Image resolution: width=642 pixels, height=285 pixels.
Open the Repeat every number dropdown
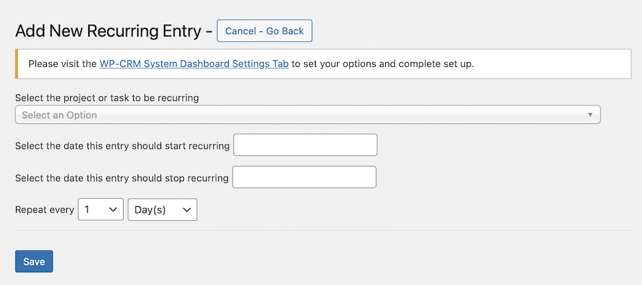[x=100, y=209]
